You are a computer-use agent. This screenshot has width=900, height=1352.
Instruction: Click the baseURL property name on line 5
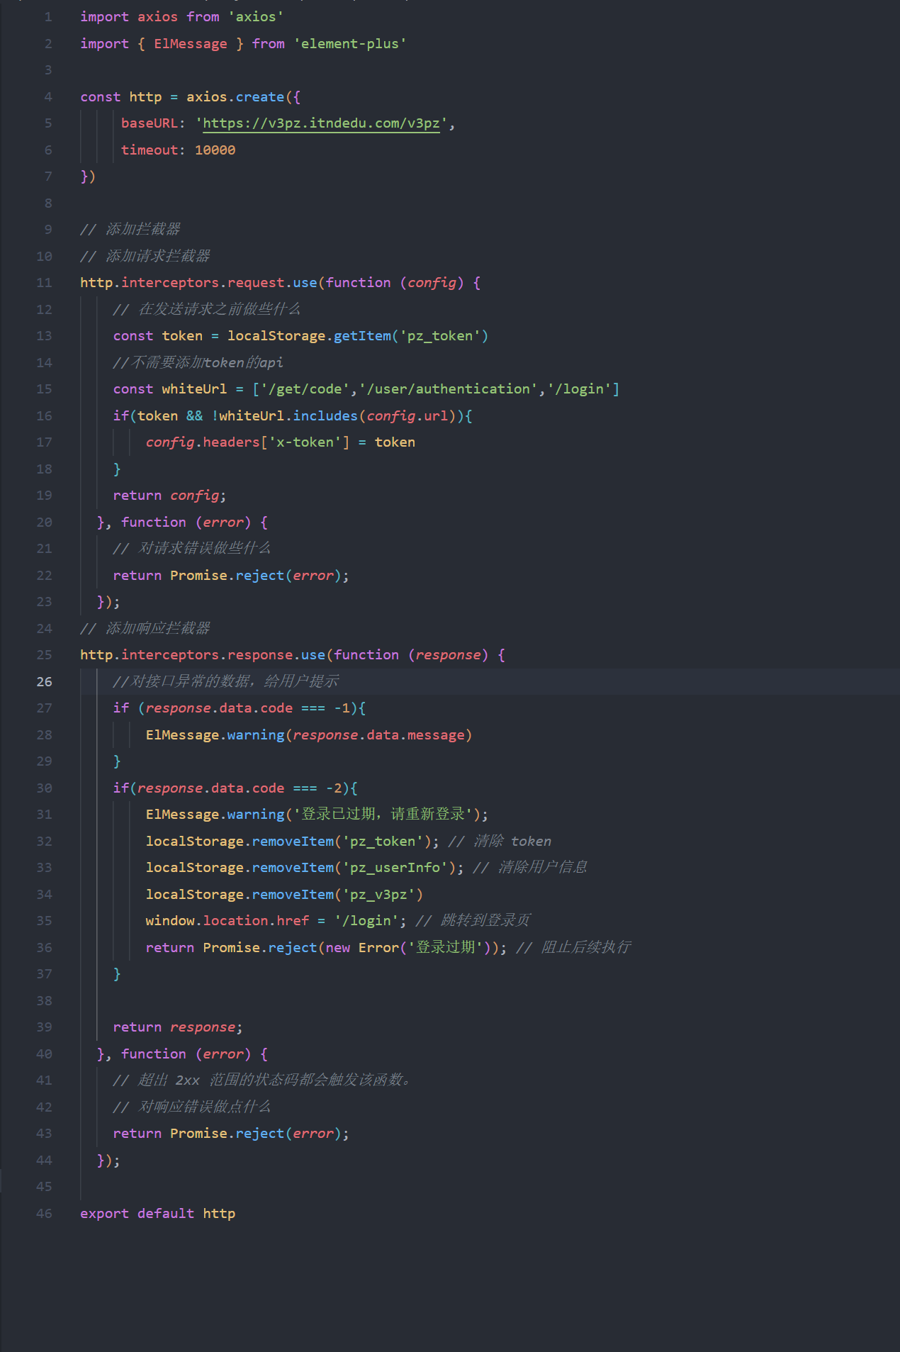click(x=150, y=123)
